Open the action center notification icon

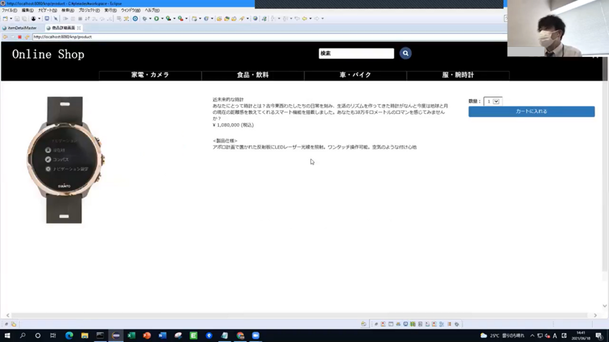[599, 336]
